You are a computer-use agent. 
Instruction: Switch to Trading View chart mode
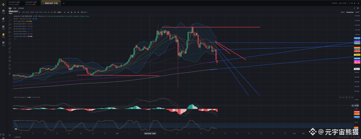tap(350, 12)
